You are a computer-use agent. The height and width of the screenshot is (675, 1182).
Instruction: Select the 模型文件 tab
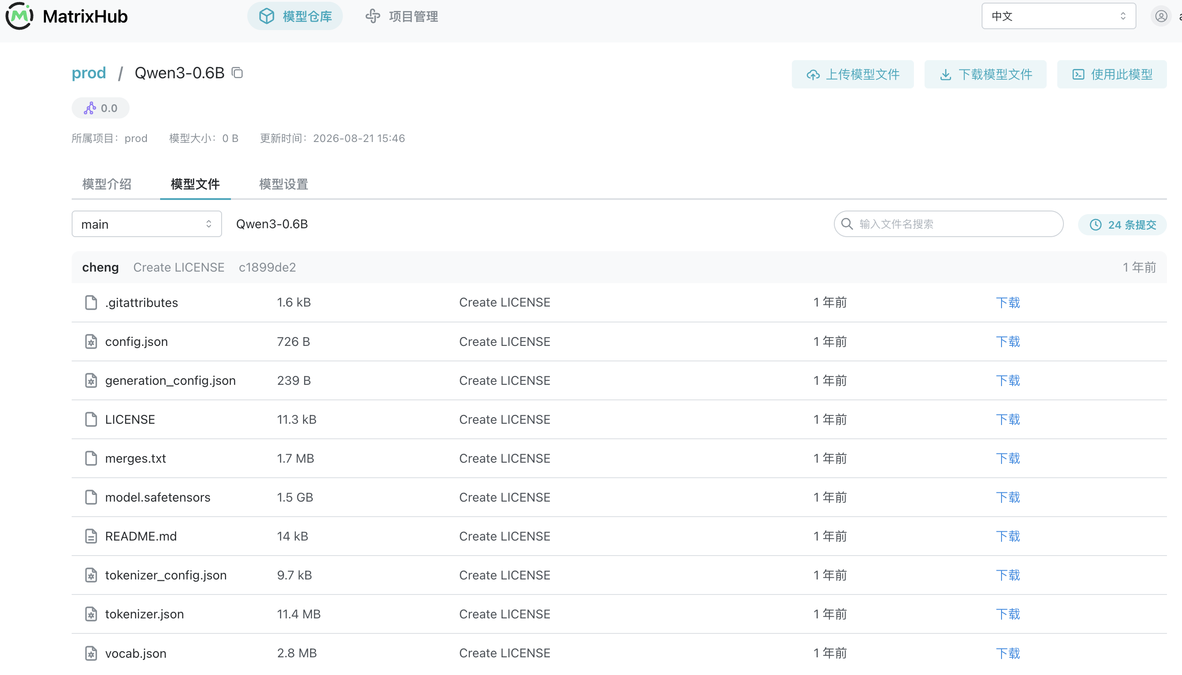pos(195,184)
